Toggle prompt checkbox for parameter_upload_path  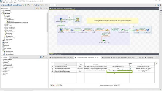[x=131, y=70]
